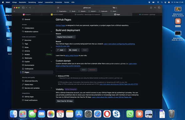The image size is (185, 120).
Task: Open the main branch dropdown
Action: tap(61, 50)
